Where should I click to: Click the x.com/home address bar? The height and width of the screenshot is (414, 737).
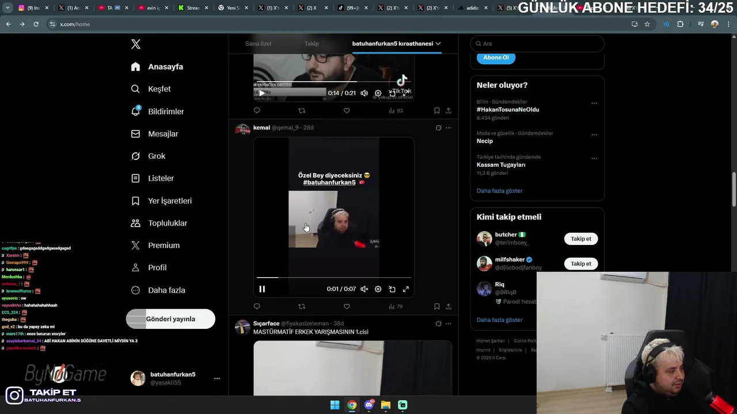coord(340,24)
